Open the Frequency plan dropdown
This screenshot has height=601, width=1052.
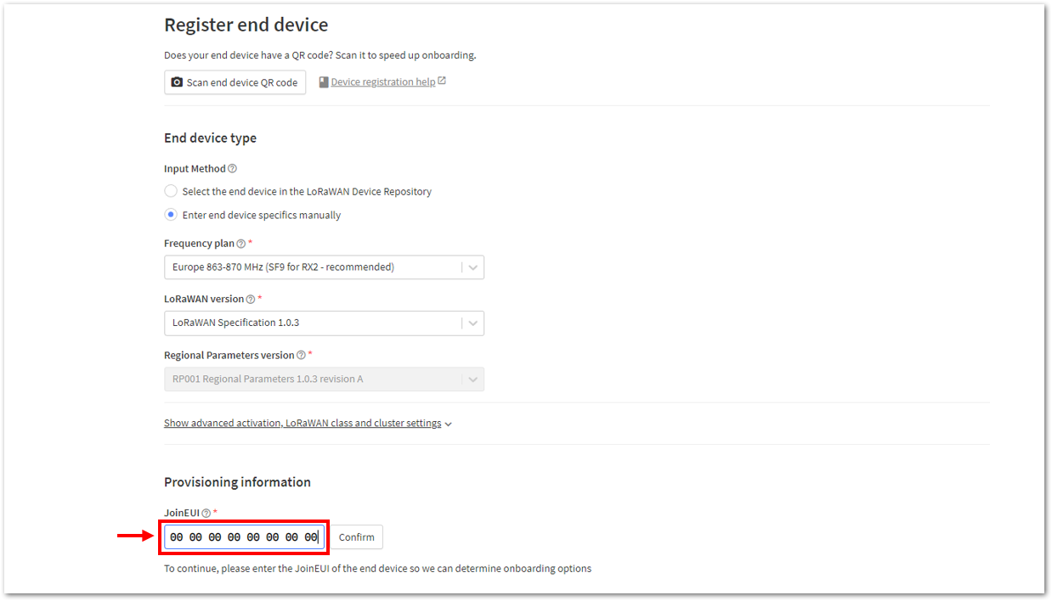pyautogui.click(x=324, y=267)
